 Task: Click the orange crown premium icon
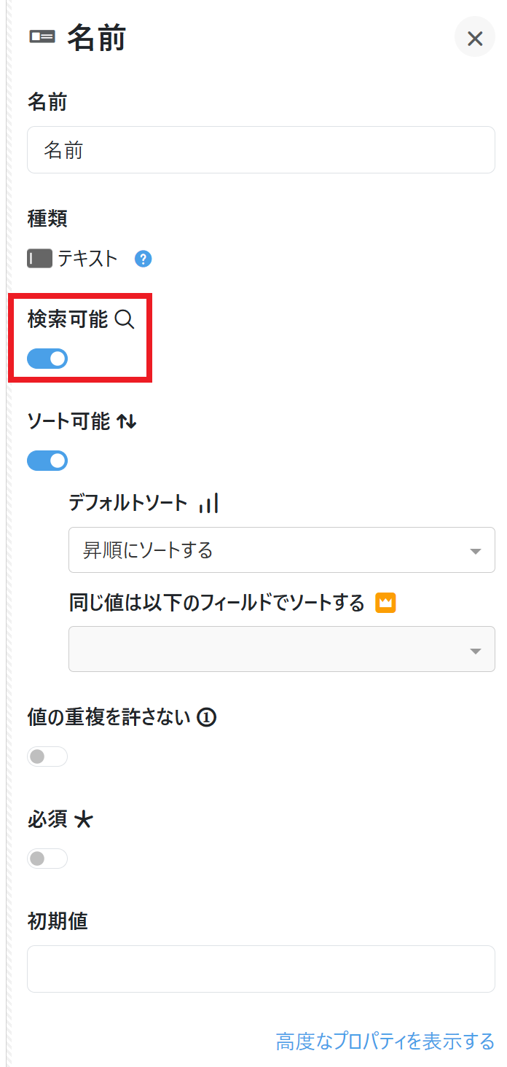pyautogui.click(x=385, y=603)
